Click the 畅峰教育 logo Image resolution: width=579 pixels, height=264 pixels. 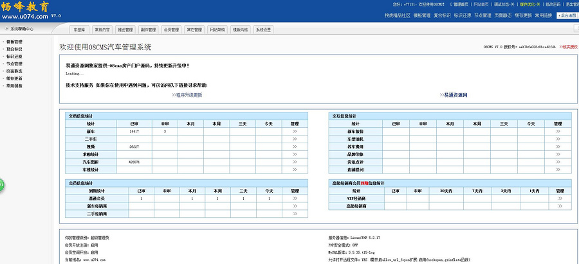tap(25, 6)
